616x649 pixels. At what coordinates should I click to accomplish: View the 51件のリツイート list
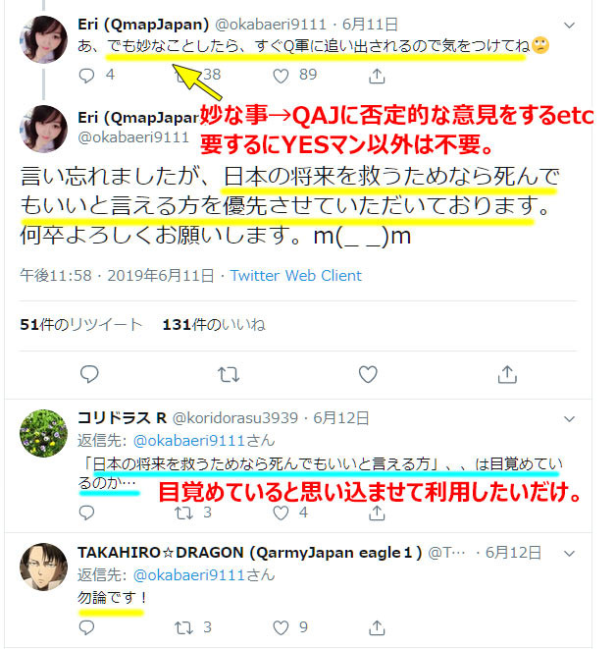[x=81, y=325]
